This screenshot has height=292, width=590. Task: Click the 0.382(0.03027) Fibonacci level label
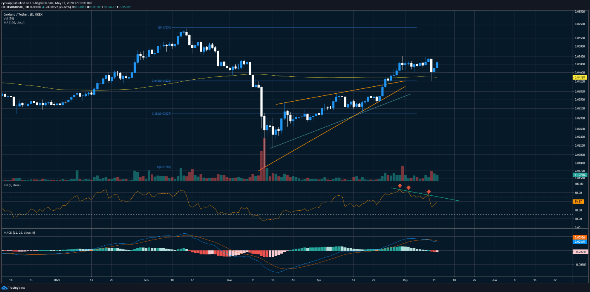(x=162, y=114)
